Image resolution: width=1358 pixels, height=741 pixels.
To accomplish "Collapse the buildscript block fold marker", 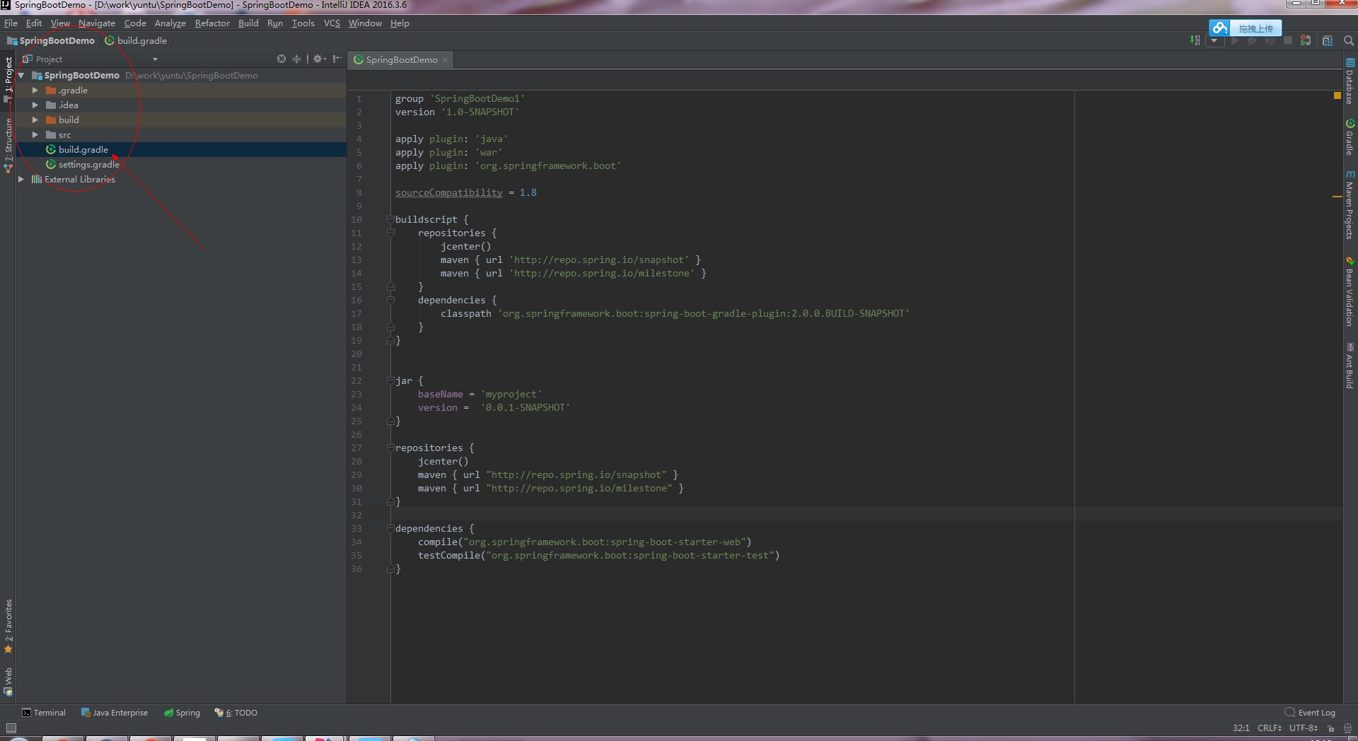I will pyautogui.click(x=390, y=219).
